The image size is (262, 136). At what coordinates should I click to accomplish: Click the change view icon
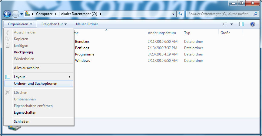(x=225, y=24)
